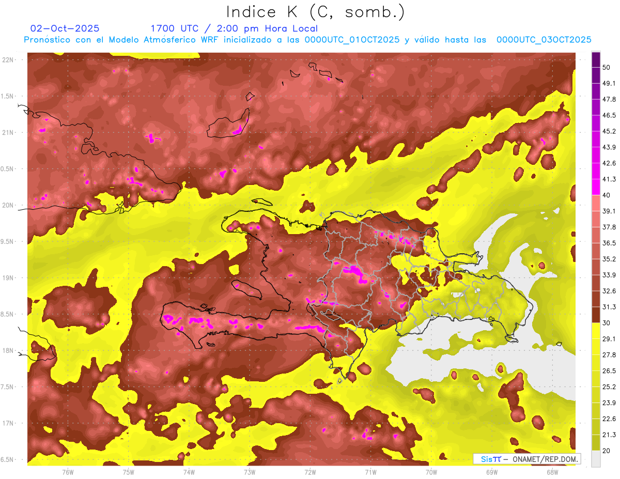Pick the dark brown swatch just above 30
620x479 pixels.
click(x=596, y=315)
